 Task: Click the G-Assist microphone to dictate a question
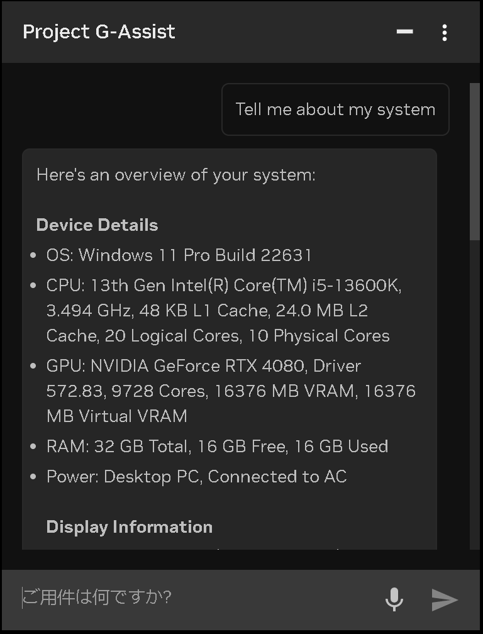pos(395,599)
